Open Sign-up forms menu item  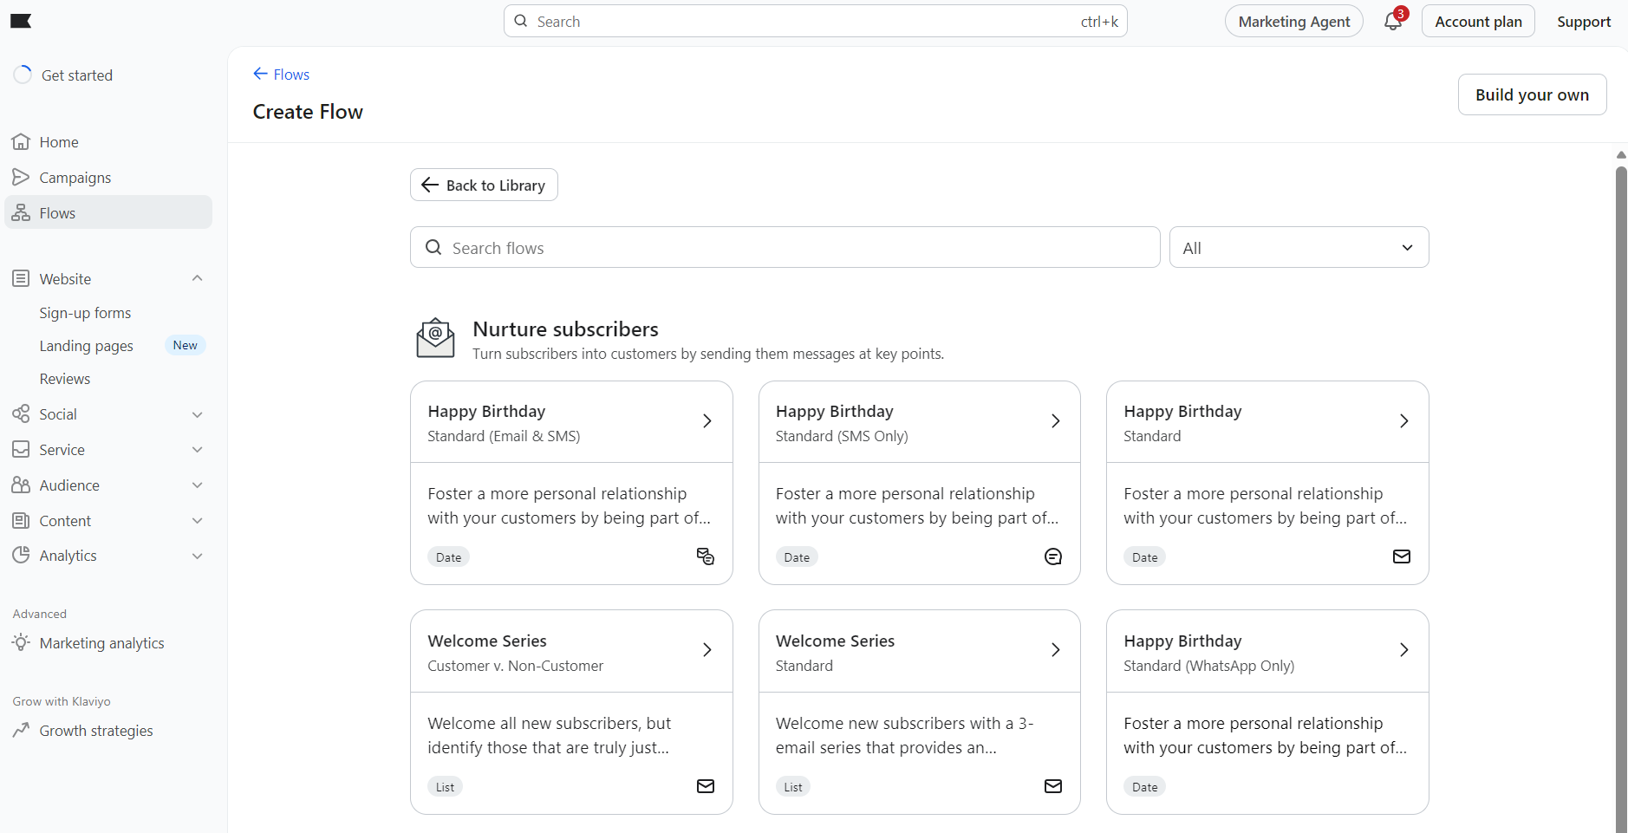pyautogui.click(x=85, y=312)
